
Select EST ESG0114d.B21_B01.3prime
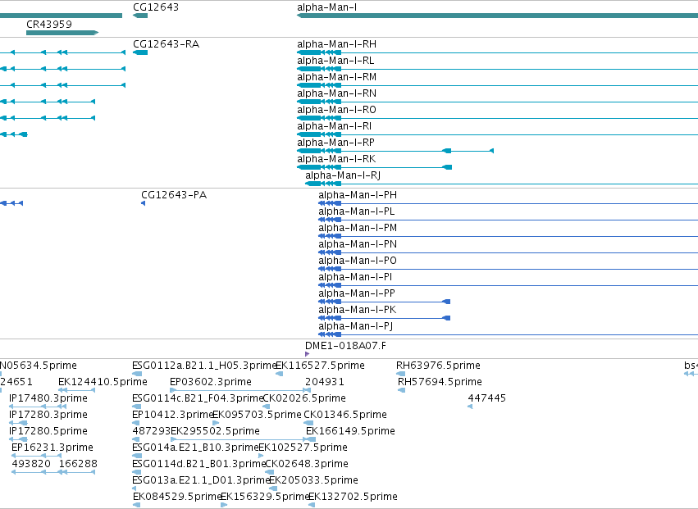199,465
